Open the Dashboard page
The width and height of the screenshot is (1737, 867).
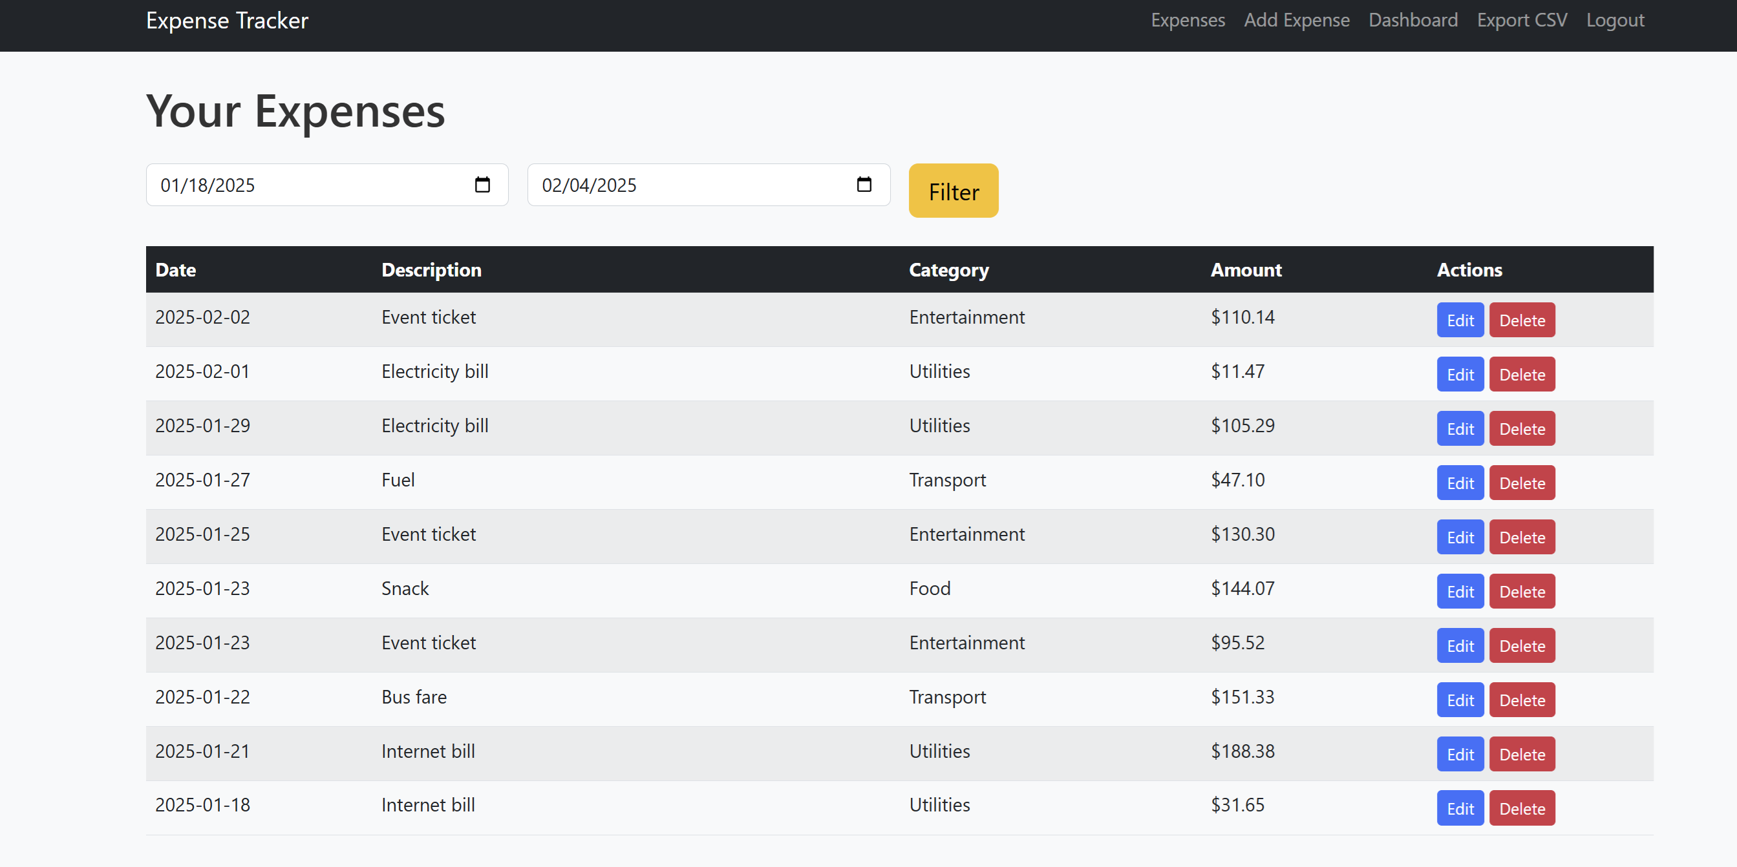1412,20
